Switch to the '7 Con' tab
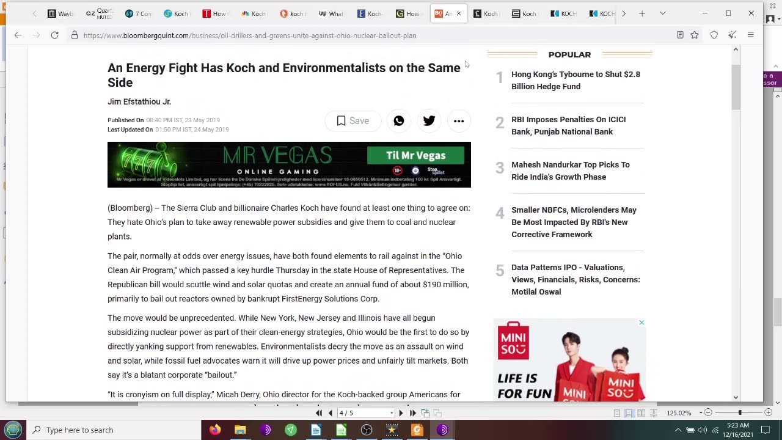 (x=138, y=13)
